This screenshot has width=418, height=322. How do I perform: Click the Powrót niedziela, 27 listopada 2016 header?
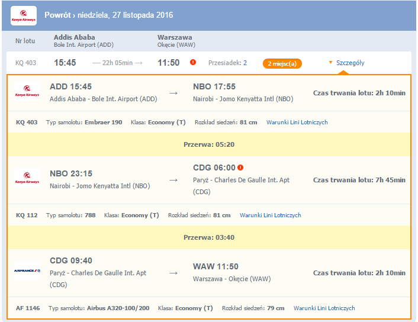(109, 15)
